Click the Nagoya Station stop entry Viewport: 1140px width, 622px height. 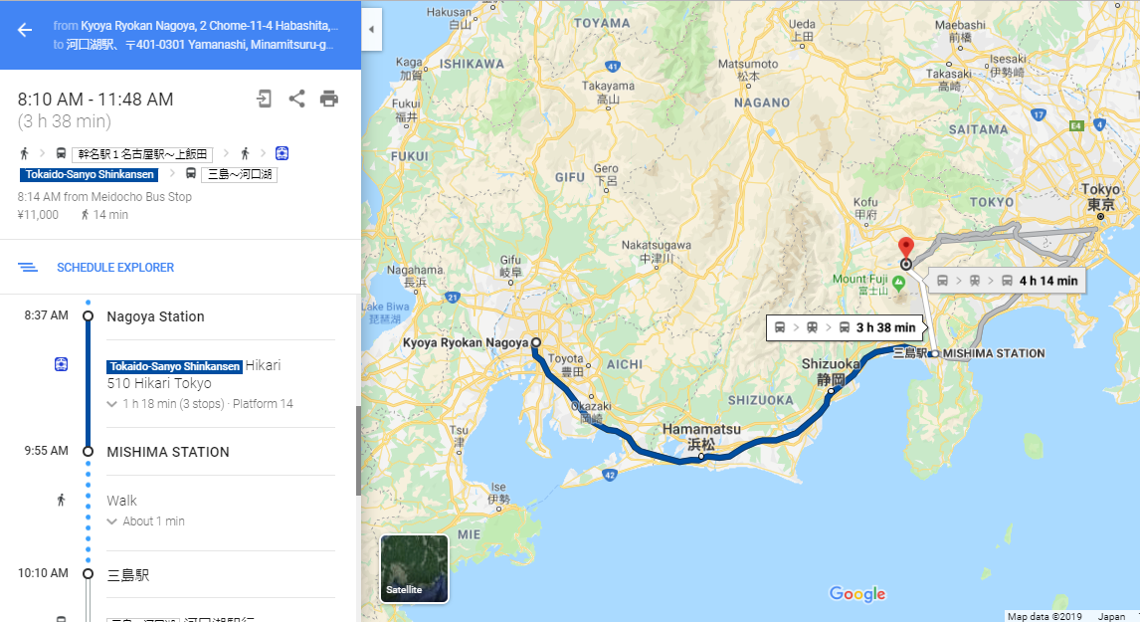pyautogui.click(x=155, y=316)
